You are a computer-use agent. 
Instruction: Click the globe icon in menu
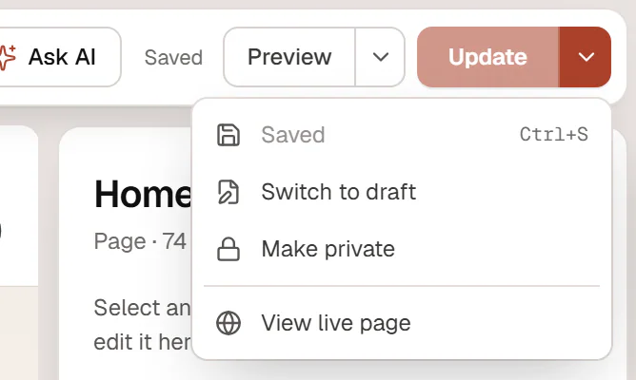(229, 323)
